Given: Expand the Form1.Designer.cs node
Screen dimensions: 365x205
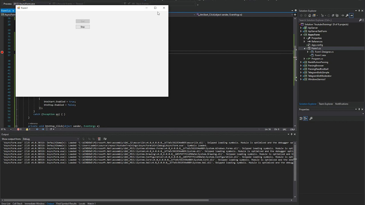Looking at the screenshot, I should click(308, 52).
